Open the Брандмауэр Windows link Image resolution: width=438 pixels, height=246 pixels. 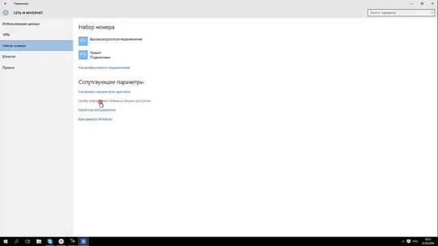[95, 119]
